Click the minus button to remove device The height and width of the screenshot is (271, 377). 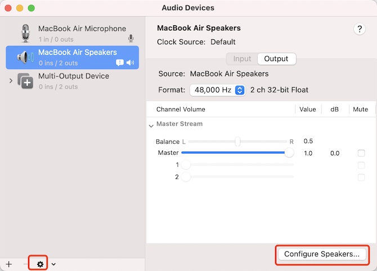25,264
